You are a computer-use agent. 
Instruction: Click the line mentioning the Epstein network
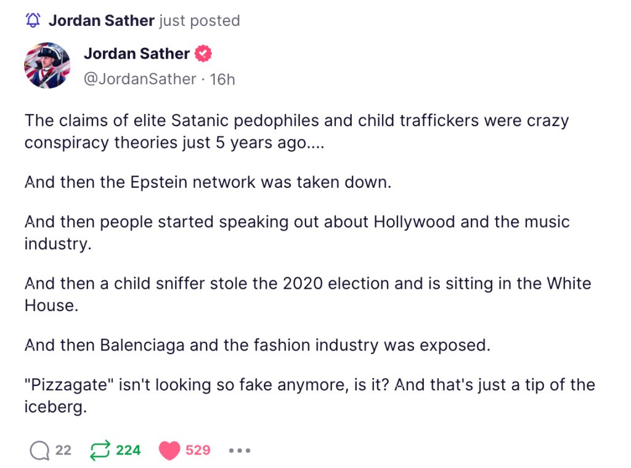(x=208, y=182)
